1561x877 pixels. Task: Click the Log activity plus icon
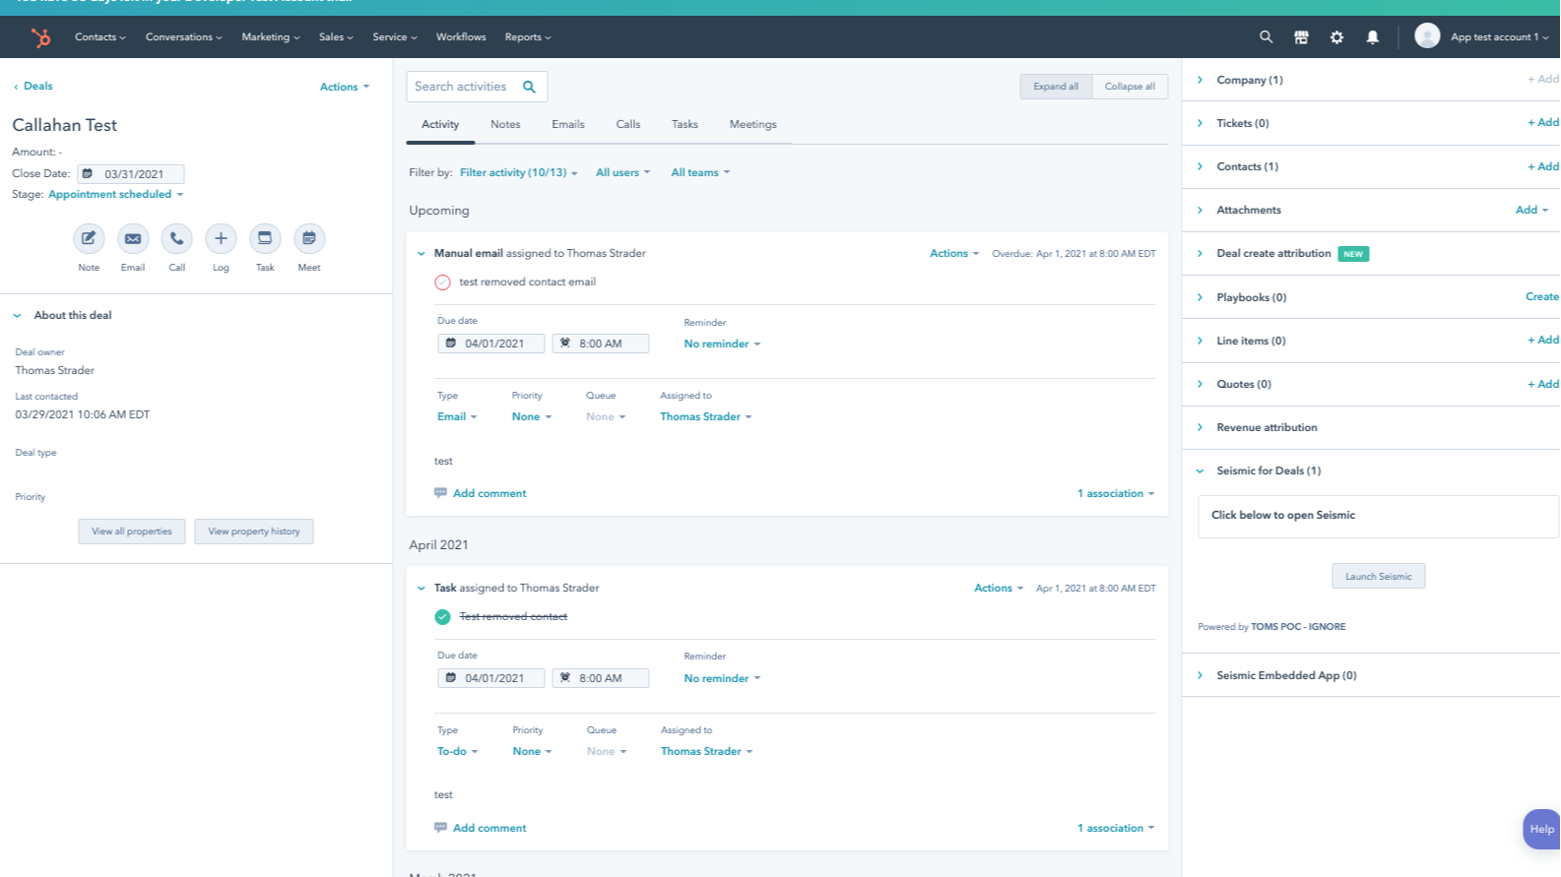click(221, 238)
